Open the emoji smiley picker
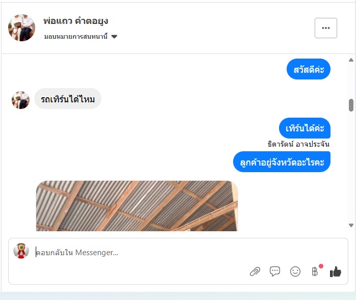The height and width of the screenshot is (300, 356). (x=295, y=271)
